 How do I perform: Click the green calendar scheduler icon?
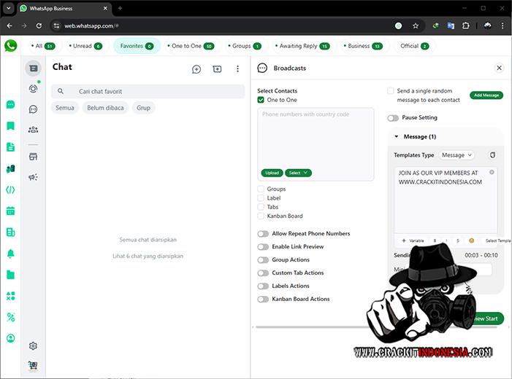click(10, 211)
